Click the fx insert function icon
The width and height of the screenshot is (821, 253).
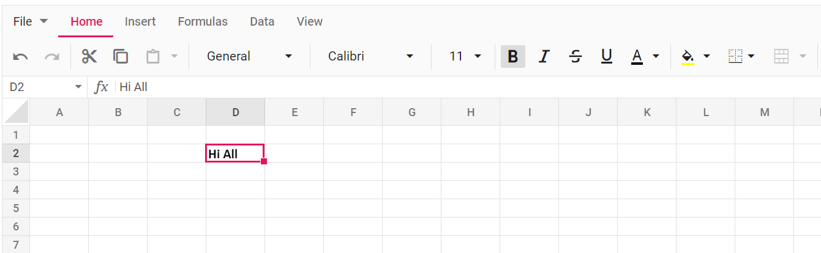101,87
